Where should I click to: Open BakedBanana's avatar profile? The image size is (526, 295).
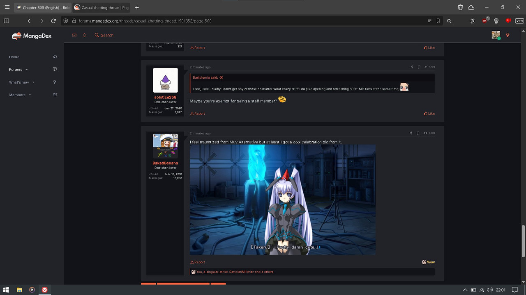165,146
